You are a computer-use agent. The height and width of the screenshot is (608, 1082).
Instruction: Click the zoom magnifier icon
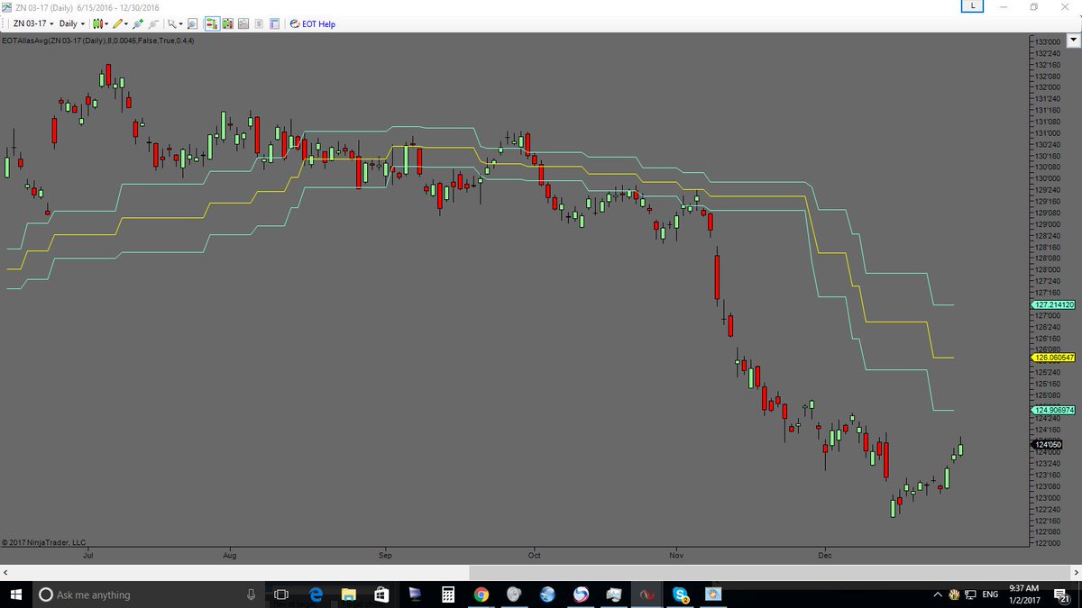[192, 23]
